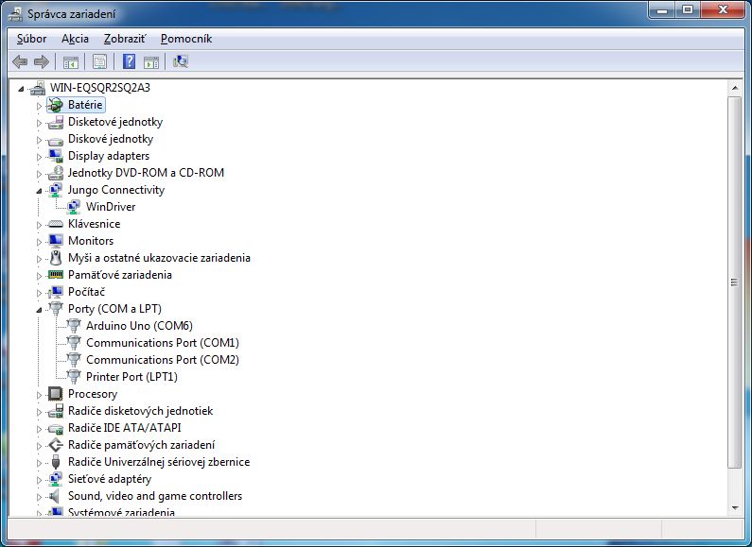Click the blue Help question mark icon
Screen dimensions: 752x547
point(129,61)
